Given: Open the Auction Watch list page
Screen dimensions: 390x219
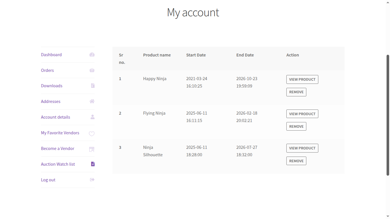Looking at the screenshot, I should point(58,164).
